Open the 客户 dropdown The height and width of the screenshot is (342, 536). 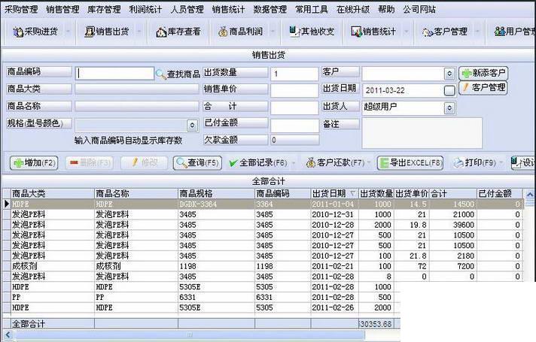point(449,74)
